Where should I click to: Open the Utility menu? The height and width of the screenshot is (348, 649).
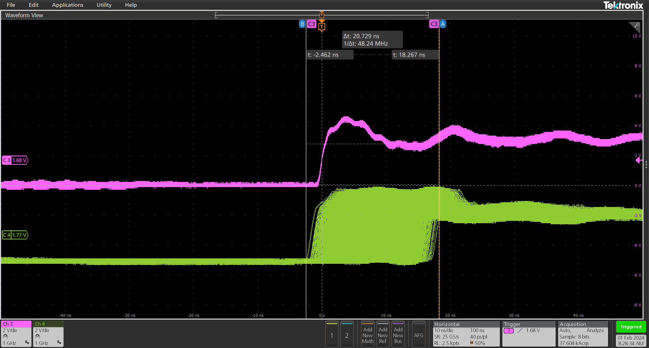104,5
